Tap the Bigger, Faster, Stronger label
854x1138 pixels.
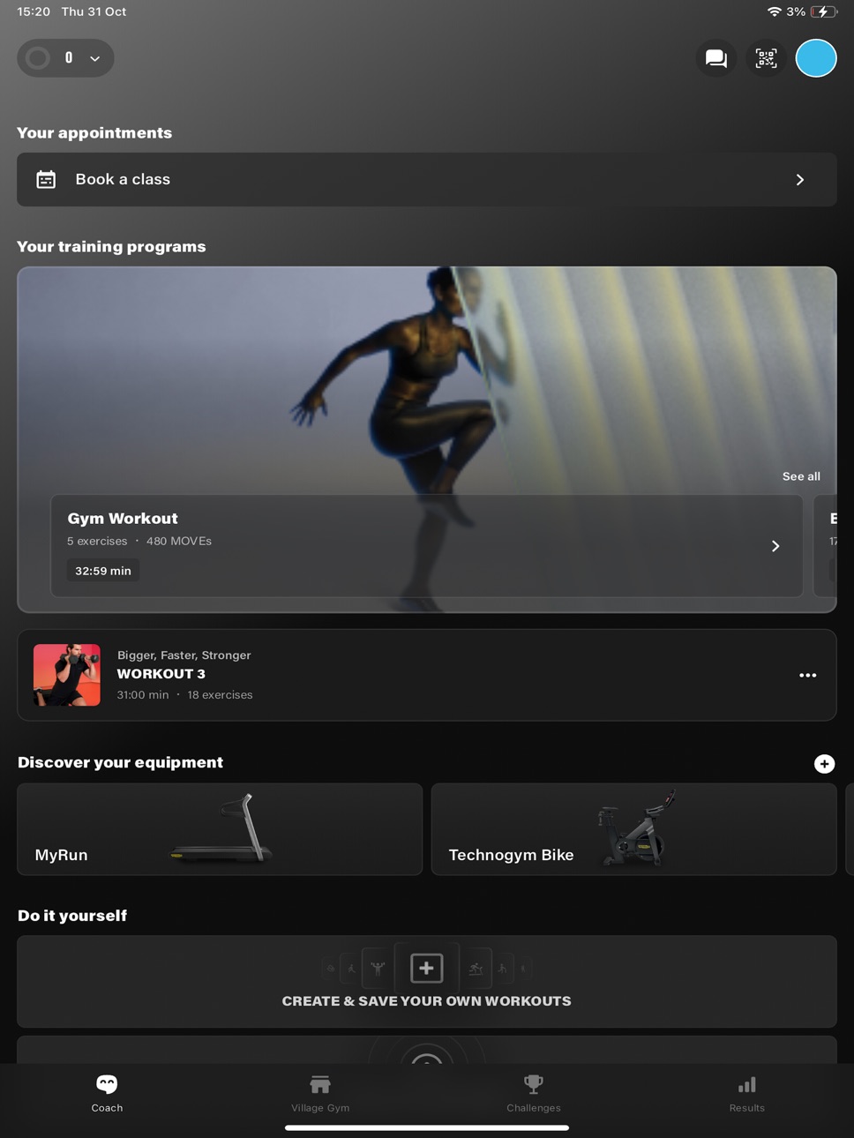[x=184, y=655]
